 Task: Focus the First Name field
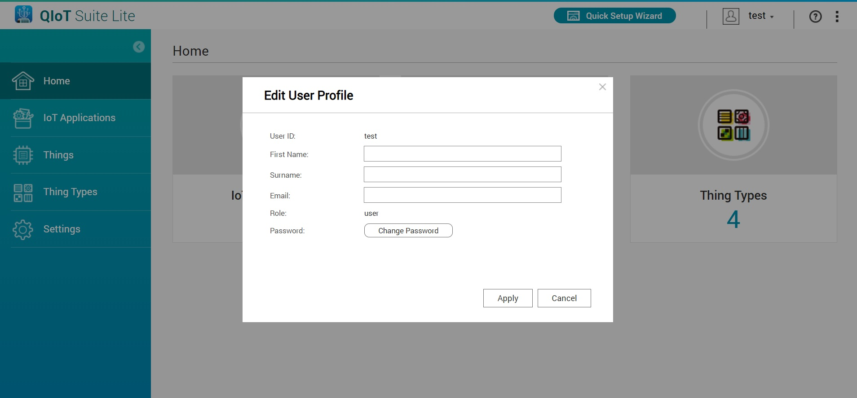(462, 154)
